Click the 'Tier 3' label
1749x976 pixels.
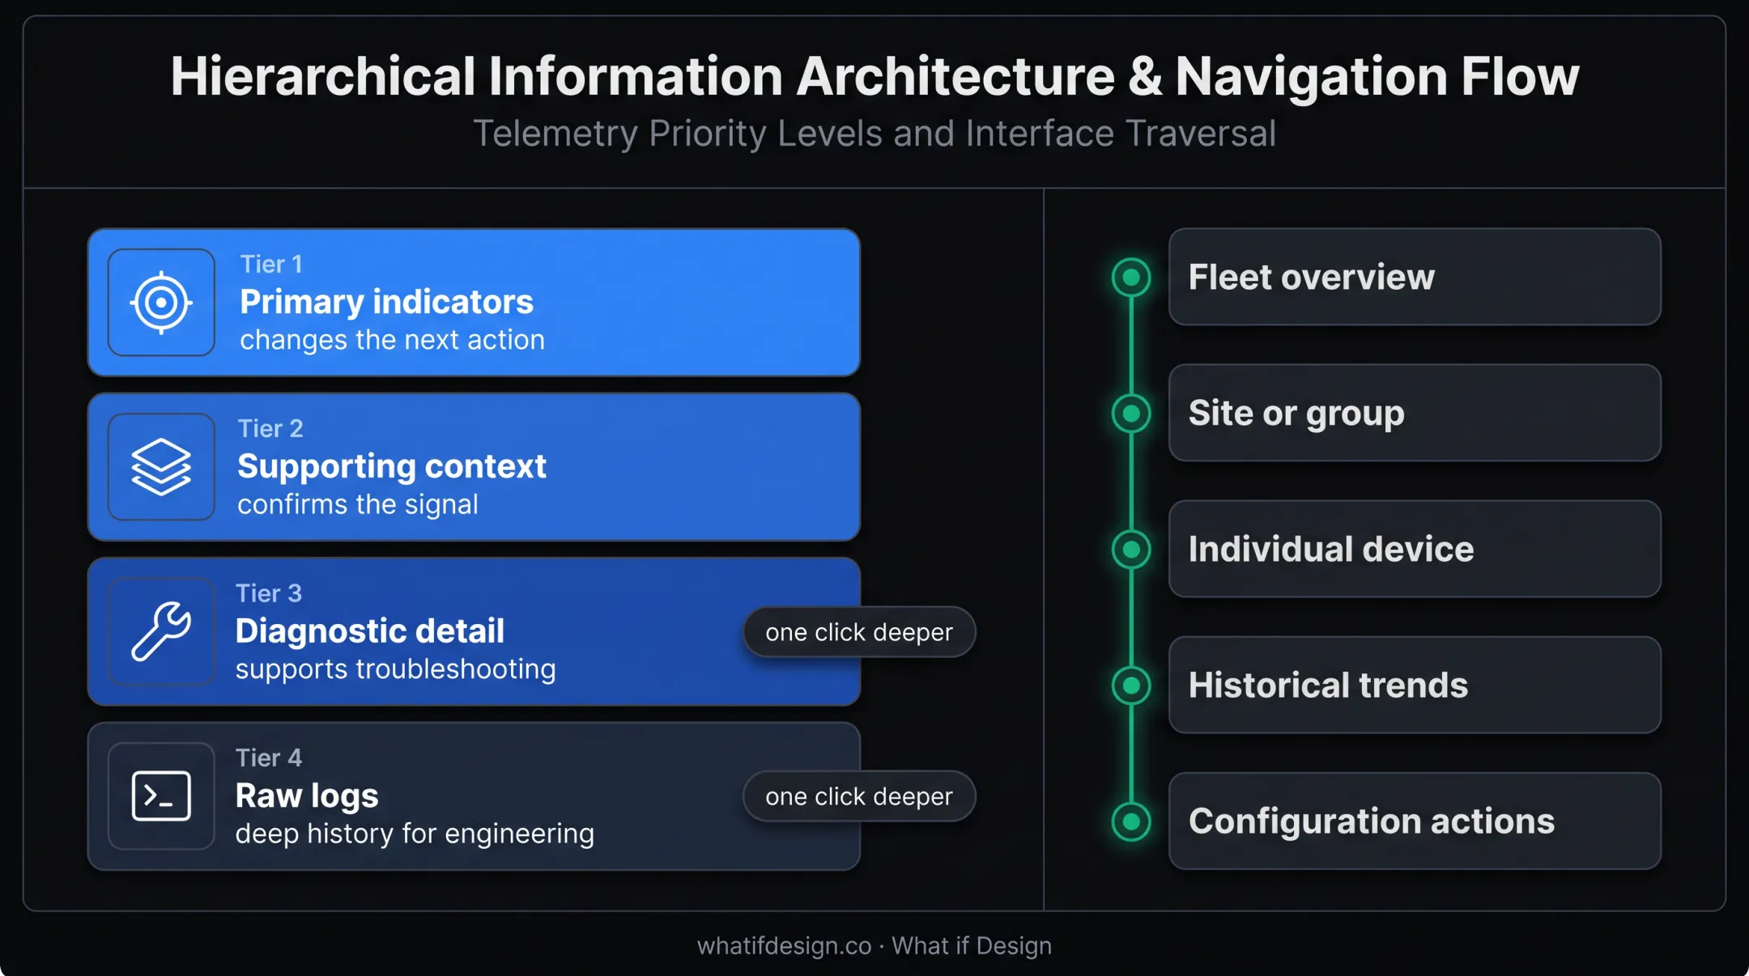[269, 594]
